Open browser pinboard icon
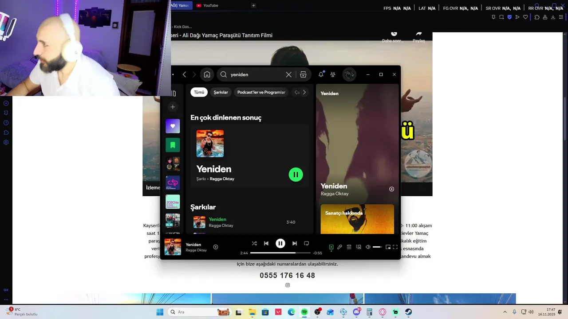 coord(493,17)
